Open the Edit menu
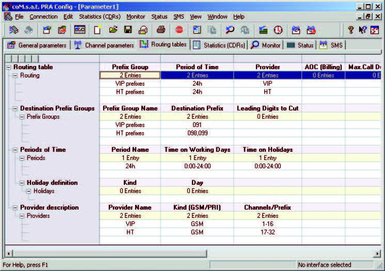The height and width of the screenshot is (271, 385). pos(68,17)
